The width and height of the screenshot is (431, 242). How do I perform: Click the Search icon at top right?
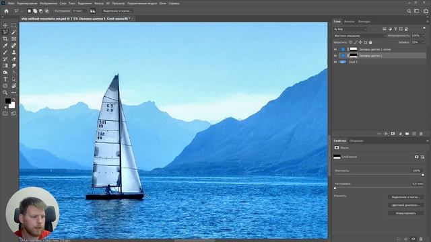click(x=409, y=11)
